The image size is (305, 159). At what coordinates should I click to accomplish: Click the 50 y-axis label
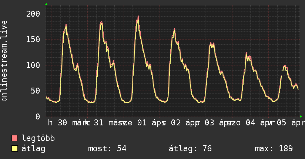36,91
